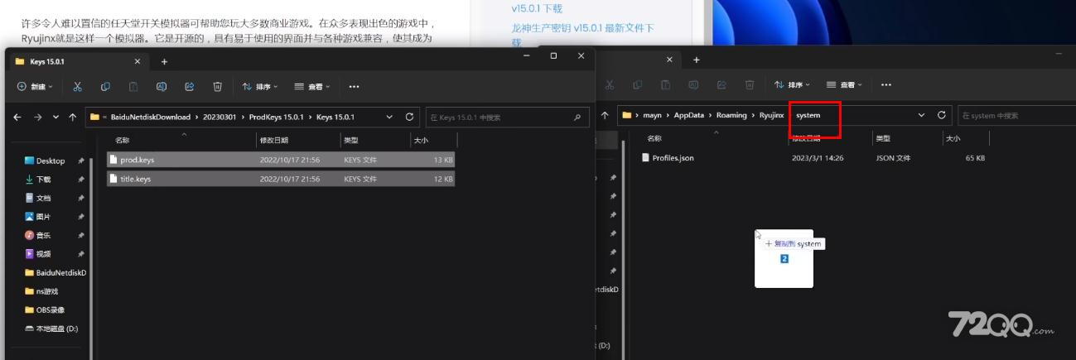Open 本地磁盘 (D:) in sidebar
The width and height of the screenshot is (1076, 360).
(51, 329)
